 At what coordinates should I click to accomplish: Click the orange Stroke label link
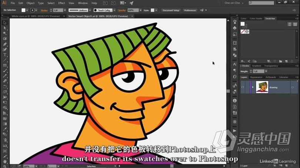44,10
